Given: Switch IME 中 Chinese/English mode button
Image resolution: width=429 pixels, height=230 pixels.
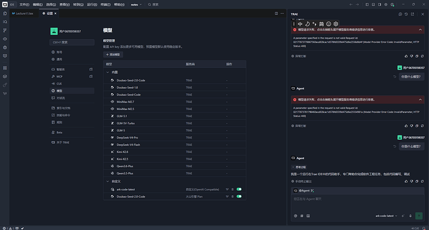Looking at the screenshot, I should pos(300,24).
